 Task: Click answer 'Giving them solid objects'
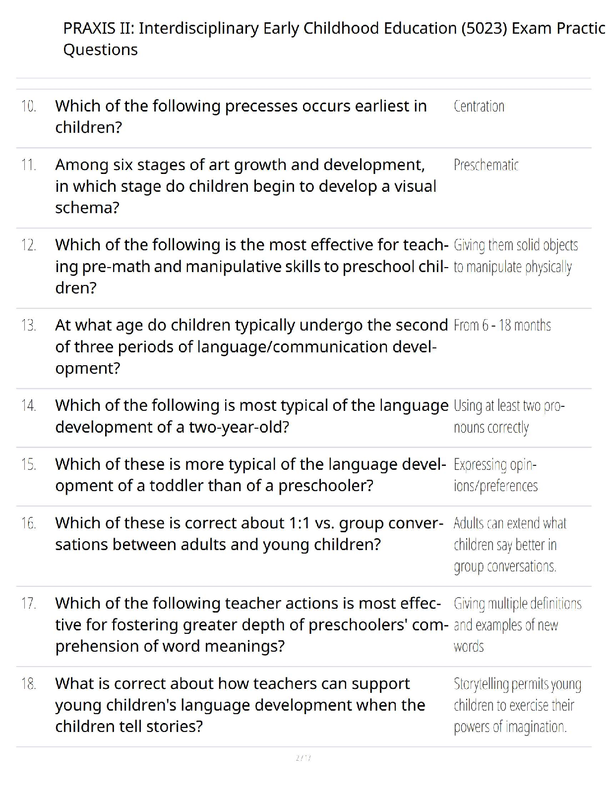516,256
